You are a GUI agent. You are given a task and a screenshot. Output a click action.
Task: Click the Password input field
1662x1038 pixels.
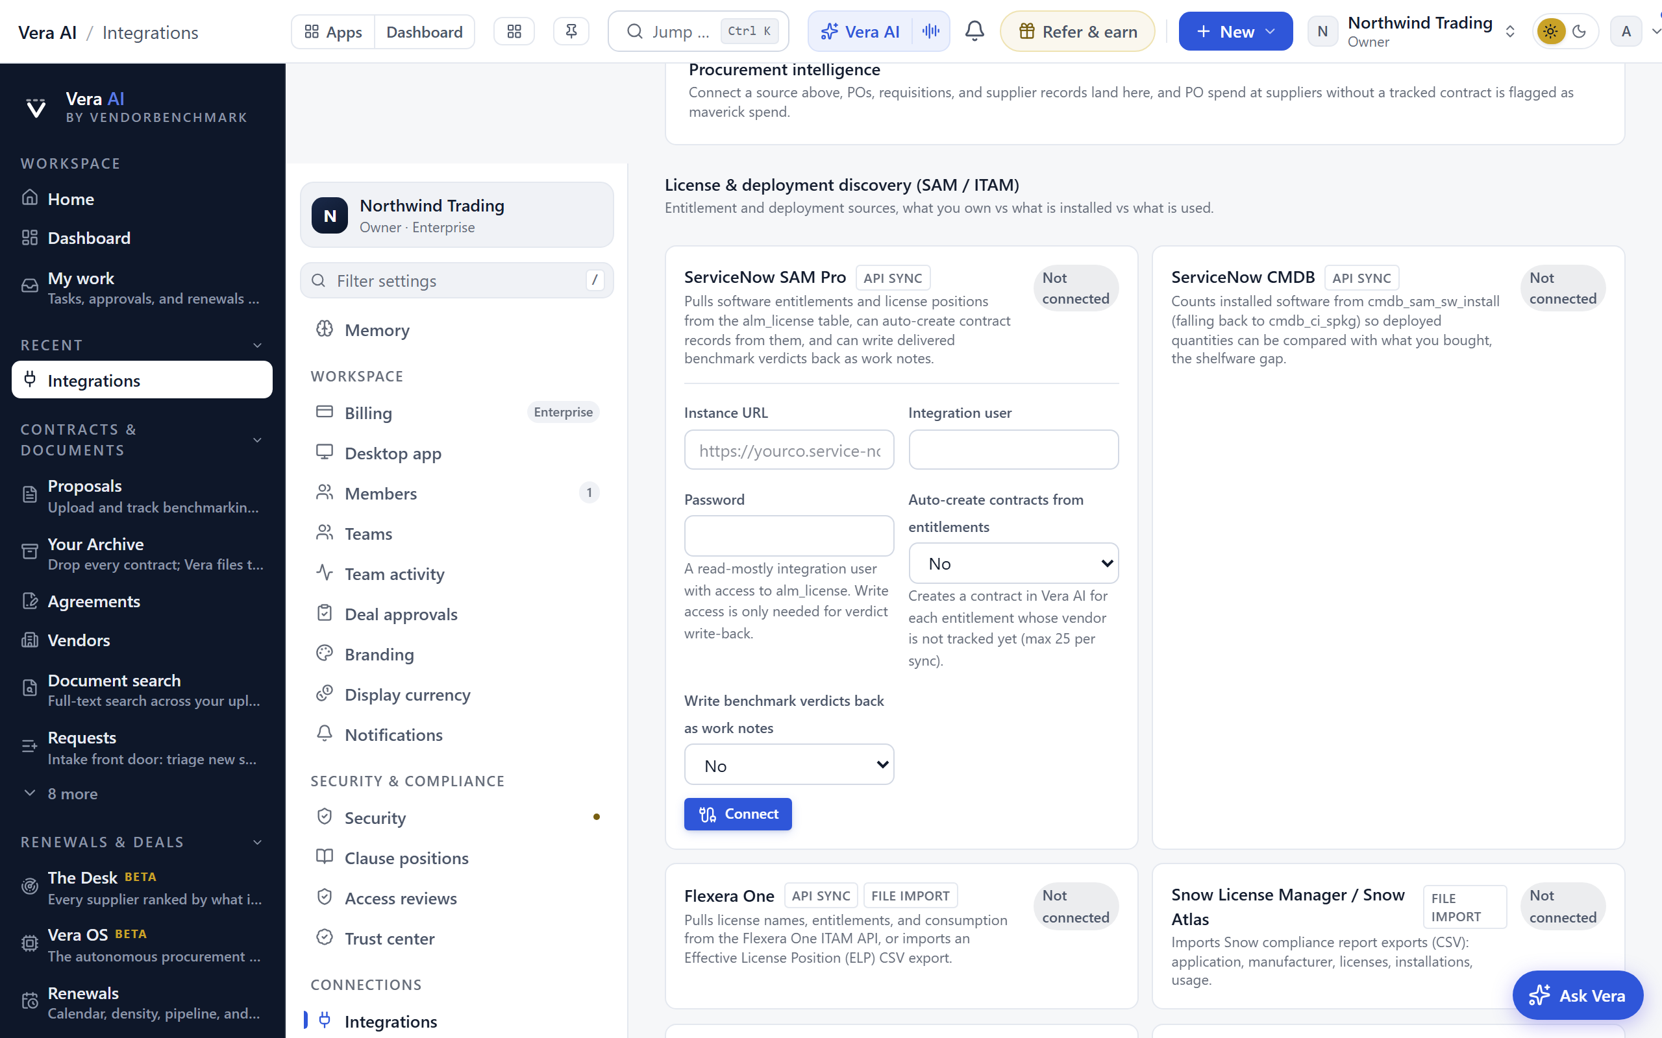pos(789,536)
